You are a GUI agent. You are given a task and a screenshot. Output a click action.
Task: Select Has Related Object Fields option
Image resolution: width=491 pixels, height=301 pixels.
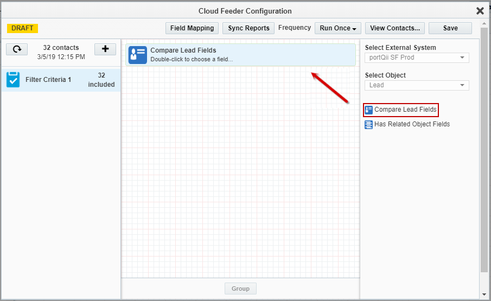(412, 124)
